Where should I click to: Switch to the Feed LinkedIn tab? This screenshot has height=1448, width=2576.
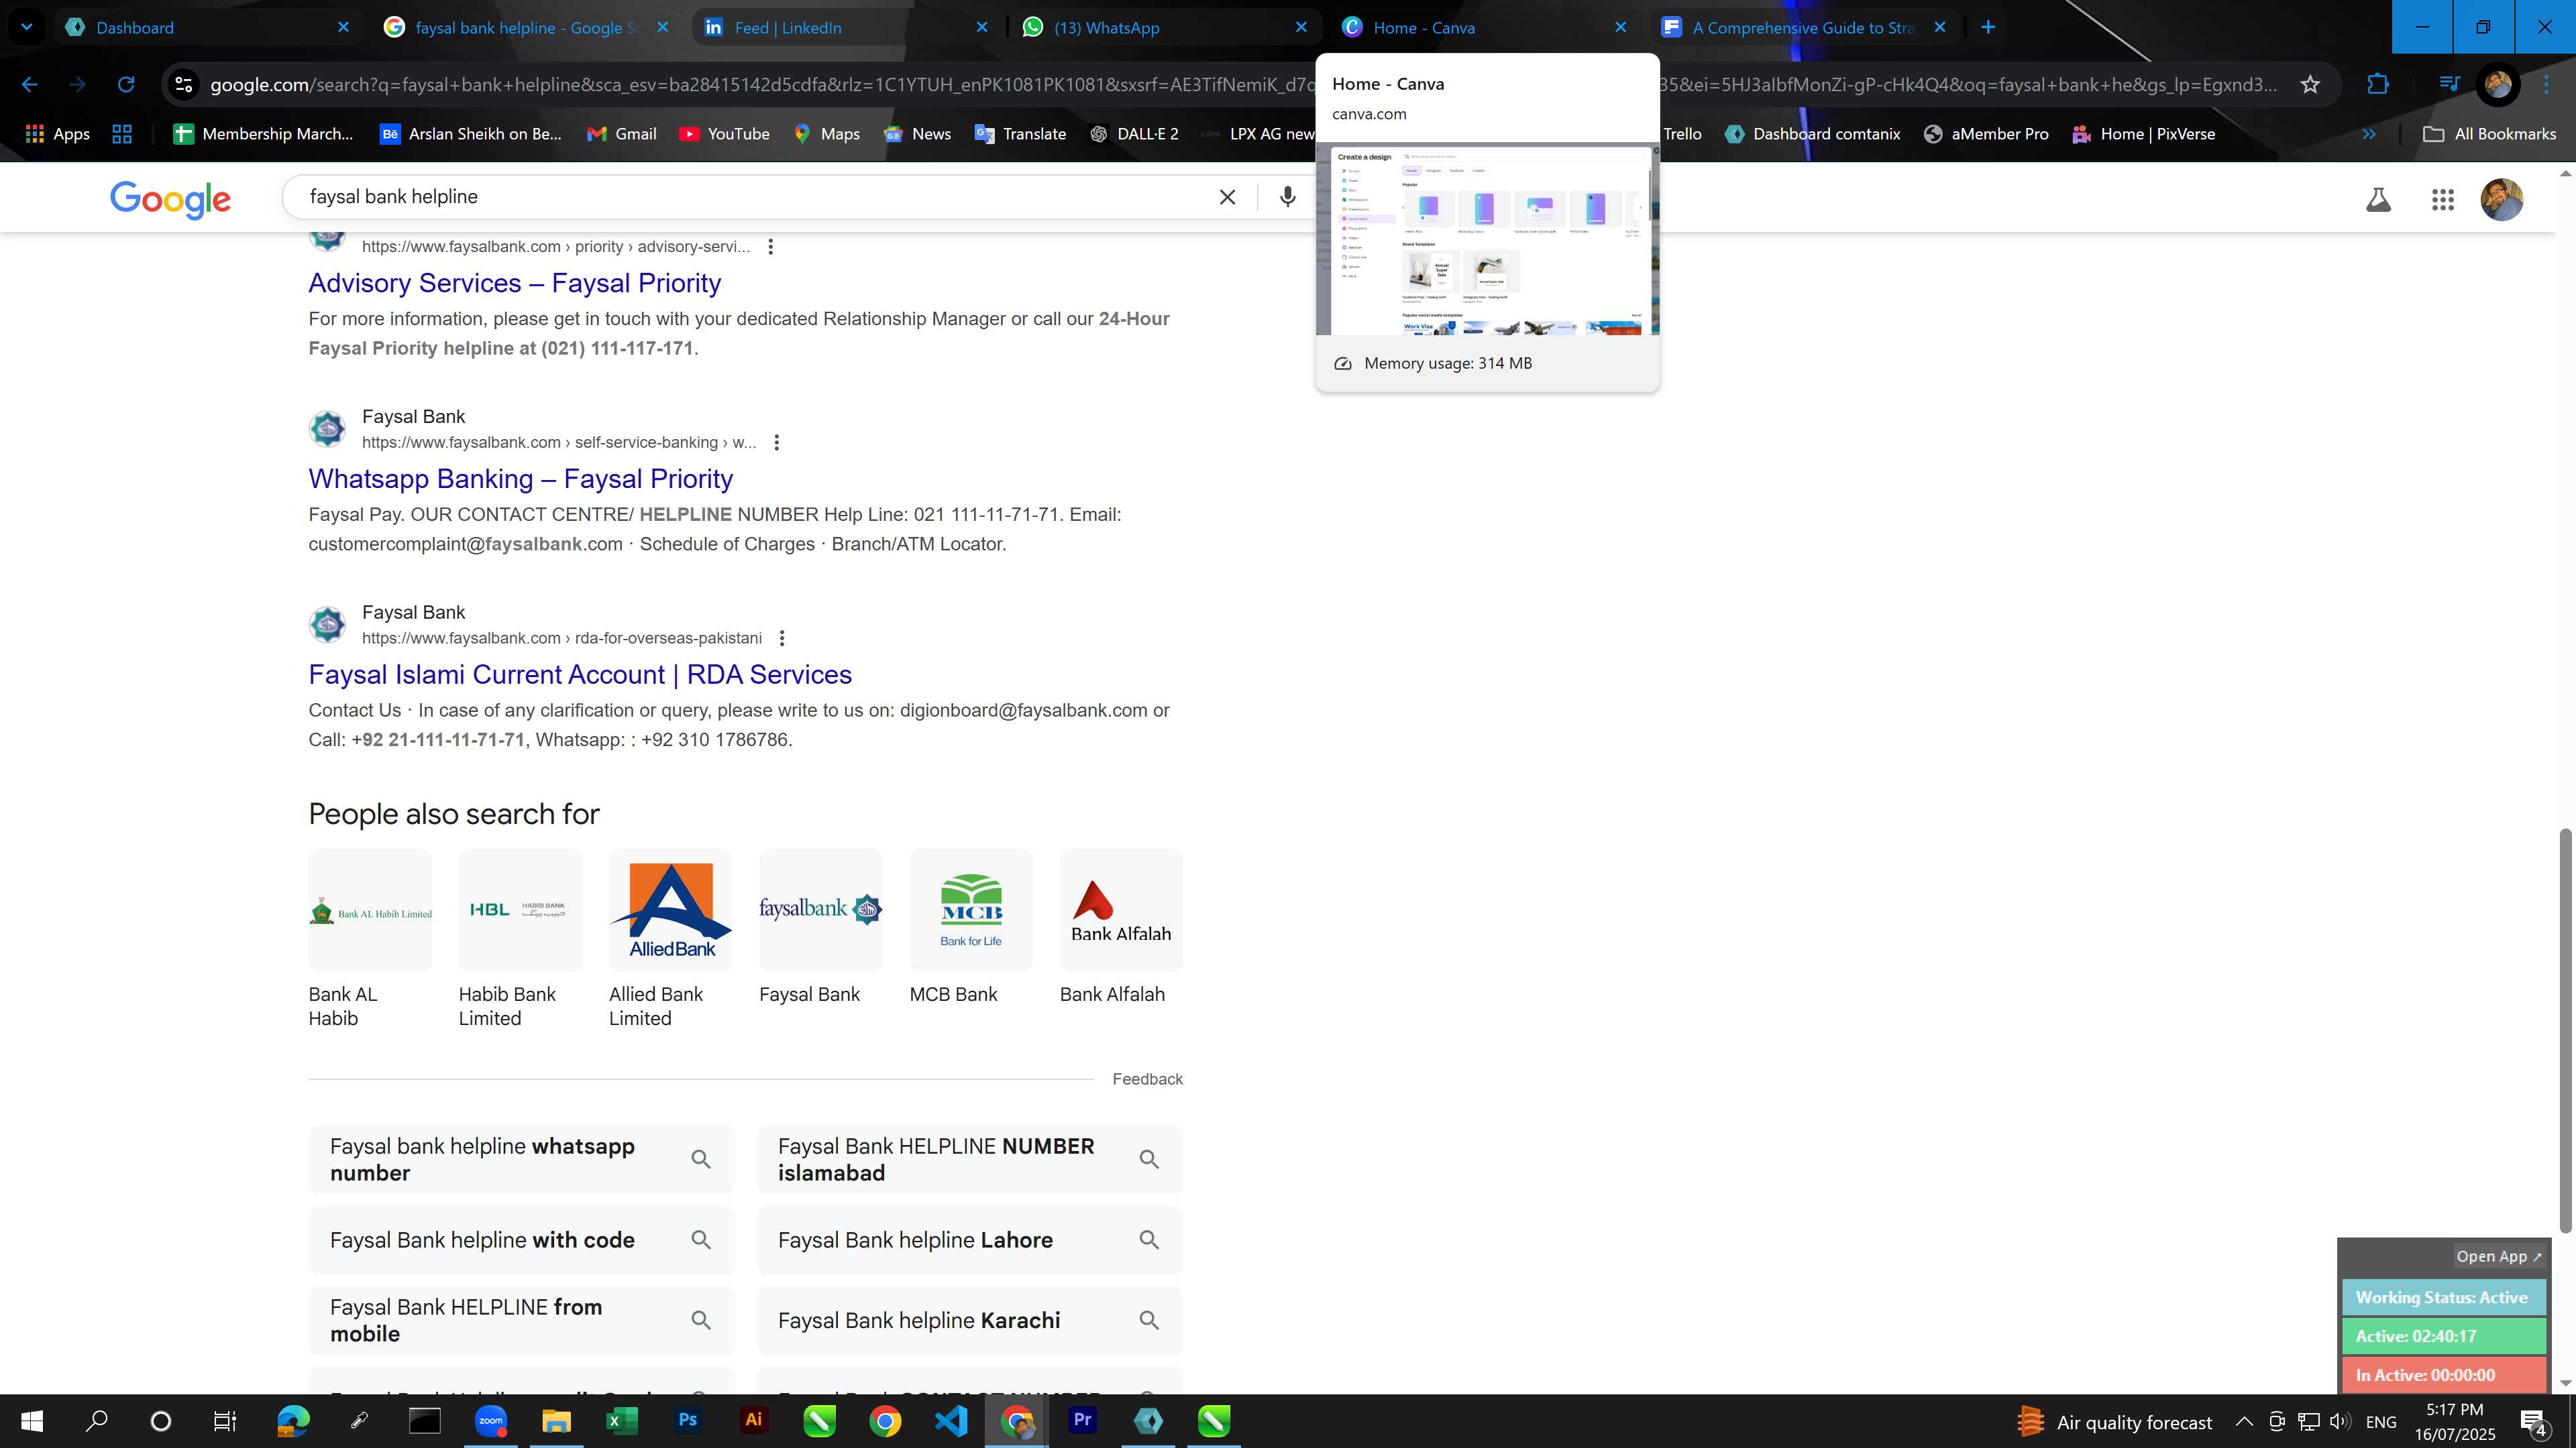pyautogui.click(x=844, y=27)
